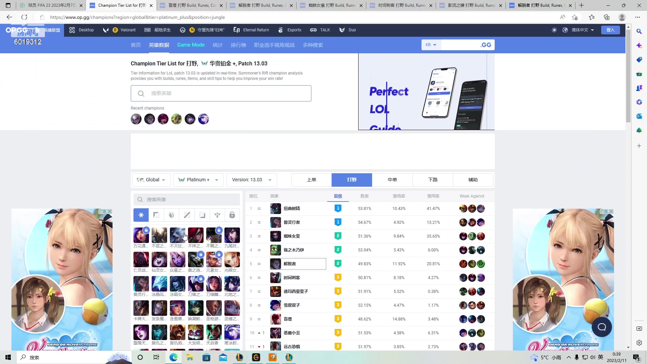647x364 pixels.
Task: Sort table by 登场率 column
Action: coord(399,196)
